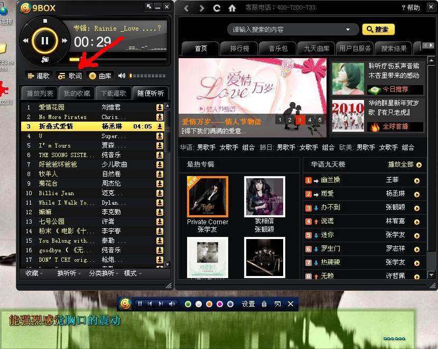Click the browser forward arrow
The height and width of the screenshot is (349, 438).
point(202,8)
